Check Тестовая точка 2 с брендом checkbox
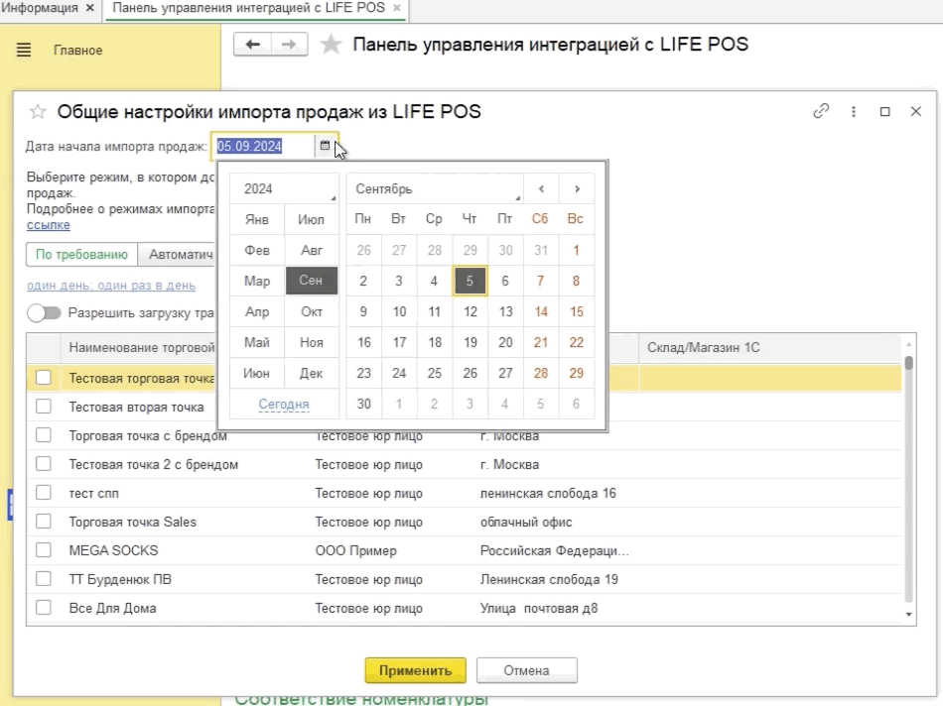943x706 pixels. pyautogui.click(x=44, y=464)
